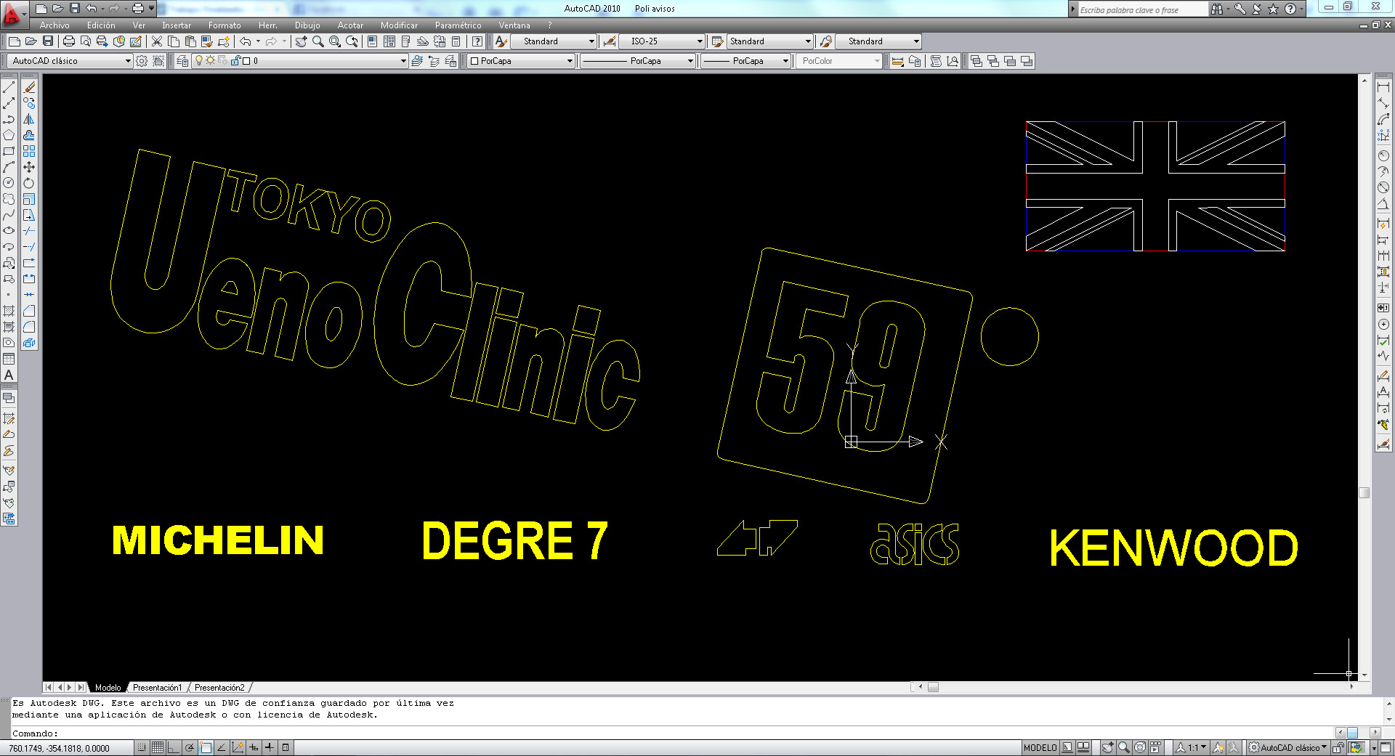The width and height of the screenshot is (1395, 756).
Task: Toggle Dynamic Input in status bar
Action: (254, 747)
